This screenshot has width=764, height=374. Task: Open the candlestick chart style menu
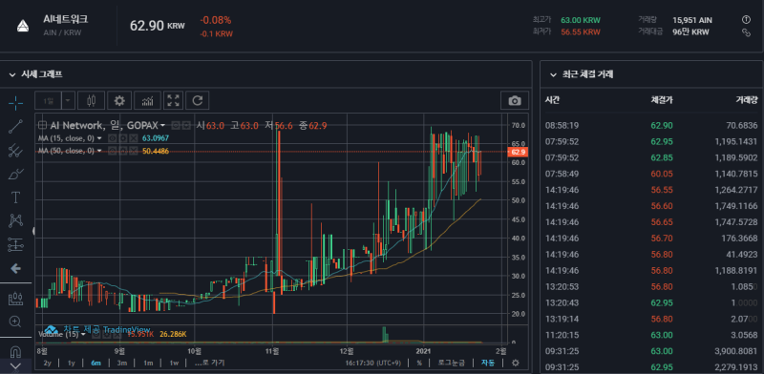(90, 101)
